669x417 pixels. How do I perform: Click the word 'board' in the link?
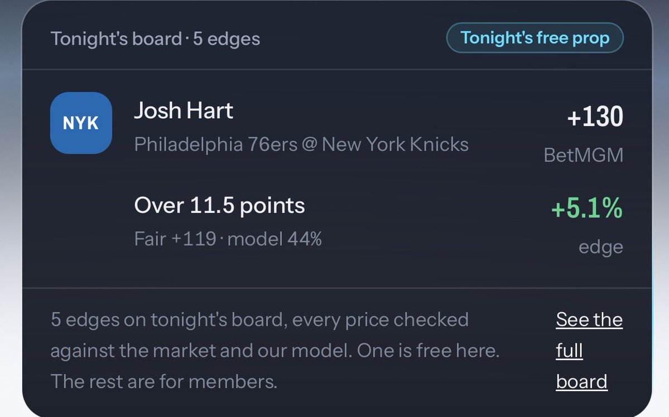[581, 382]
